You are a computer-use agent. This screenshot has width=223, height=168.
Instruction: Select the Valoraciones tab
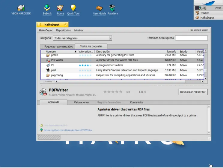(x=81, y=102)
